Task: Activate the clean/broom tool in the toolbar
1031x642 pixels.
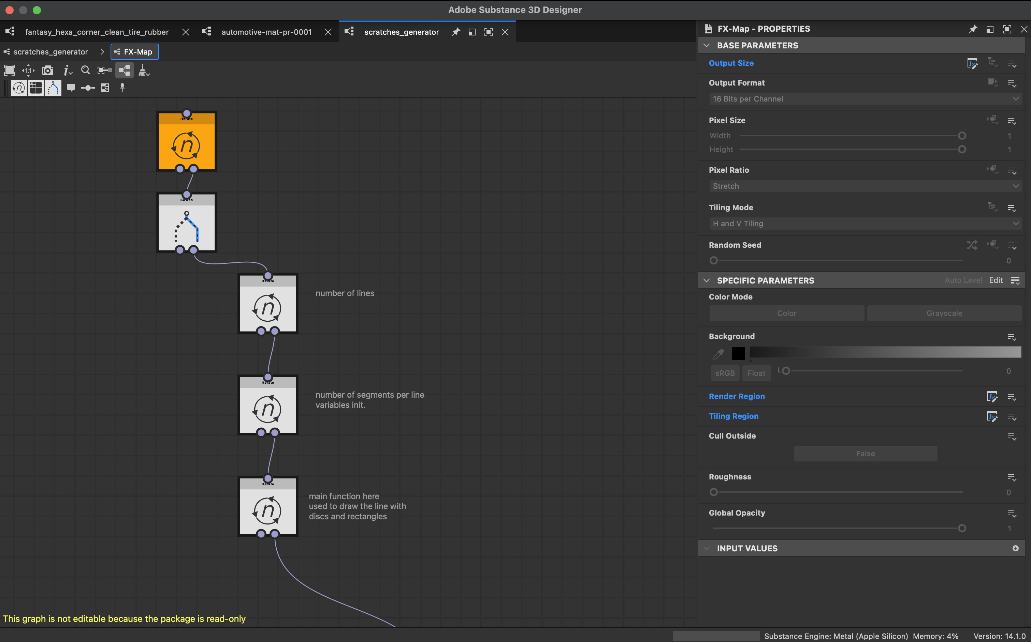Action: pos(143,71)
